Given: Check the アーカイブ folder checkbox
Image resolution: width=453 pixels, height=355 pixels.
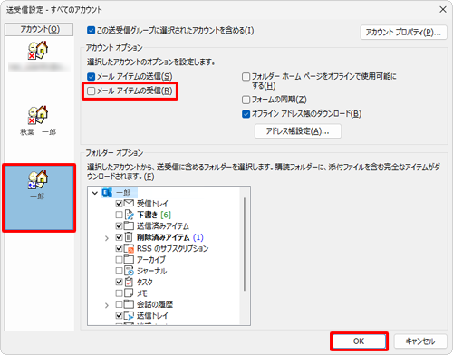Looking at the screenshot, I should tap(119, 259).
